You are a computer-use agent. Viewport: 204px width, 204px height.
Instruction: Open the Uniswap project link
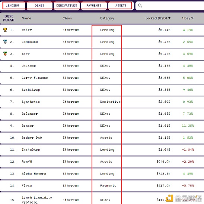[x=29, y=66]
